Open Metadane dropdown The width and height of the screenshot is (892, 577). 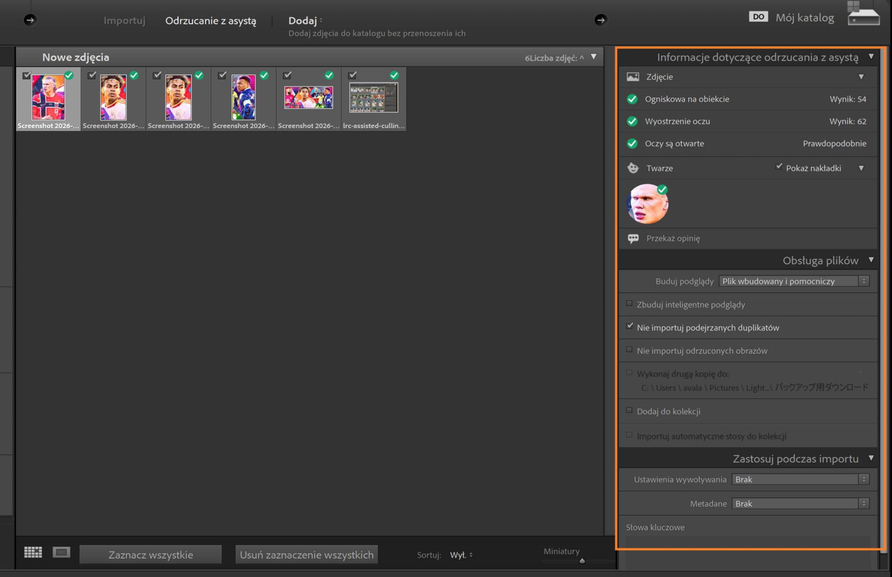coord(800,504)
